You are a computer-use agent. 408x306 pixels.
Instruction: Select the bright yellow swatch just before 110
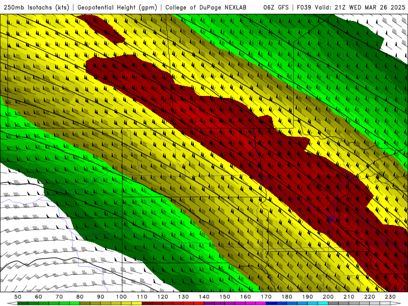click(x=137, y=303)
